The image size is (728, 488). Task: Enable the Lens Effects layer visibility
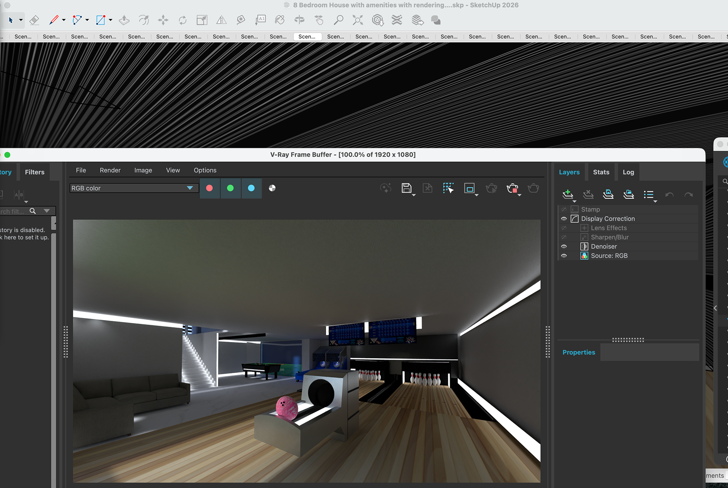(x=564, y=228)
